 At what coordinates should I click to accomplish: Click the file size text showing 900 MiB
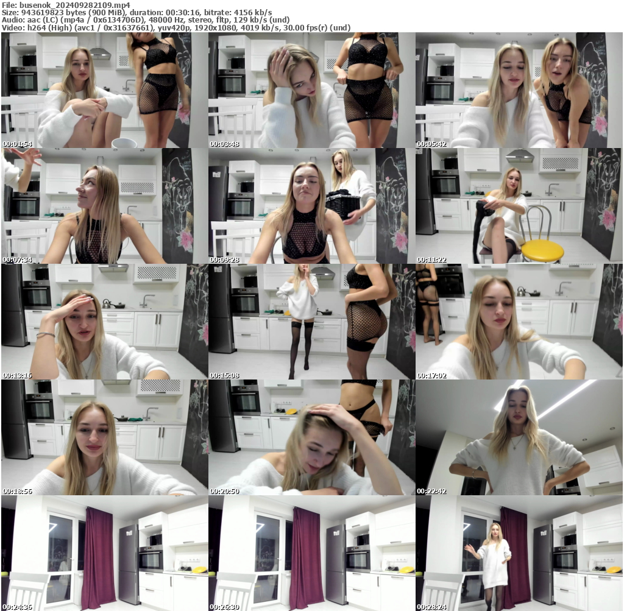point(85,12)
